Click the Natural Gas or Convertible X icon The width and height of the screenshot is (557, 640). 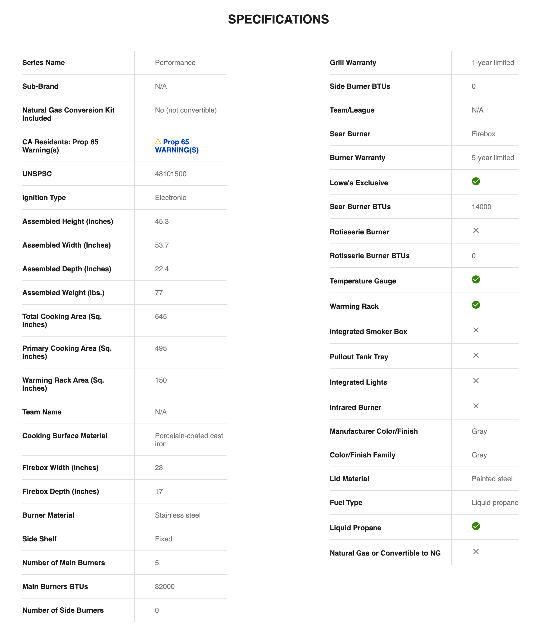point(475,551)
